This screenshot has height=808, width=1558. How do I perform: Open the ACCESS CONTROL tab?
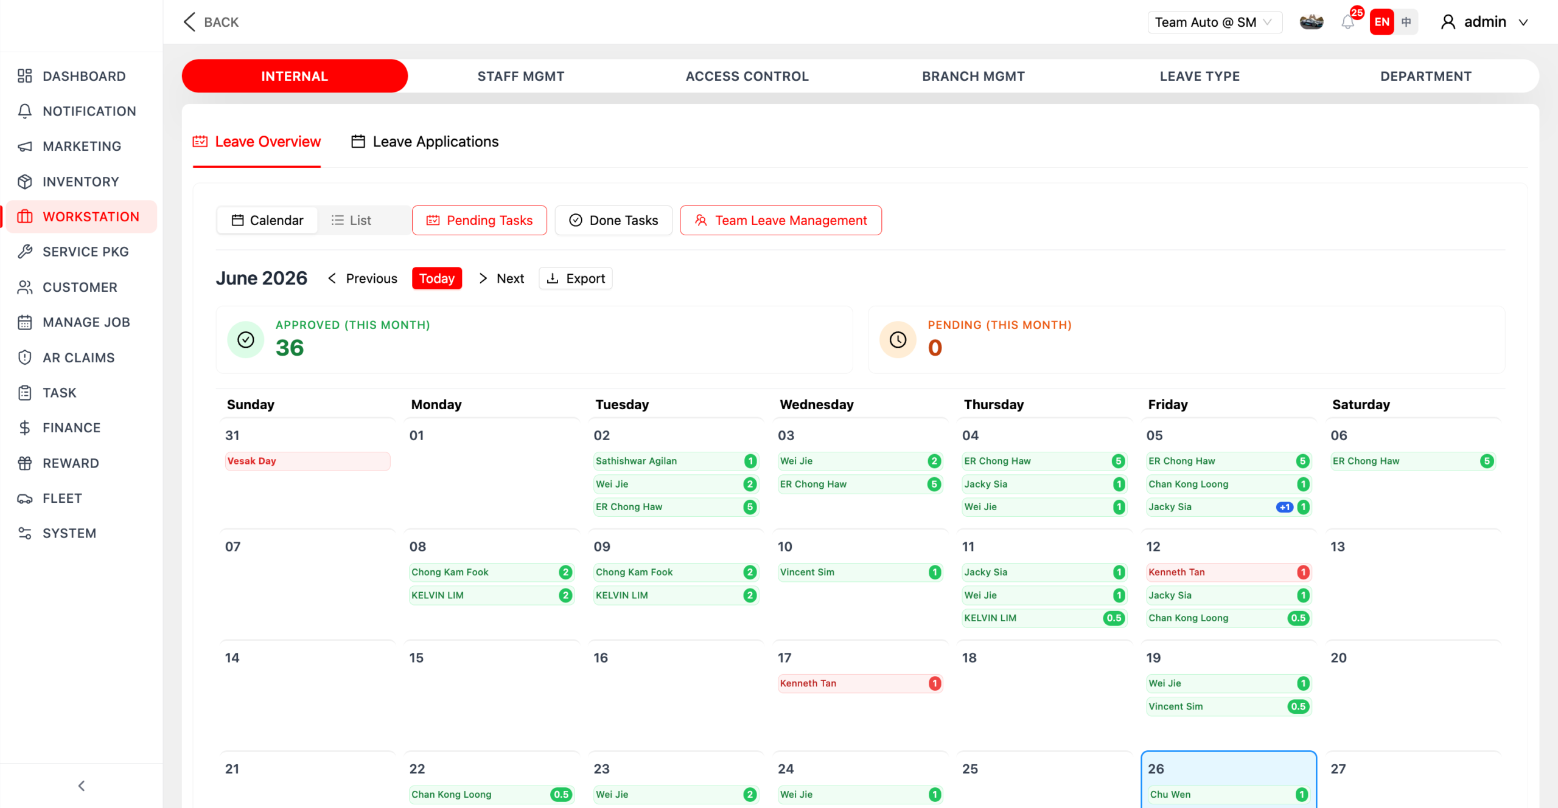[747, 76]
